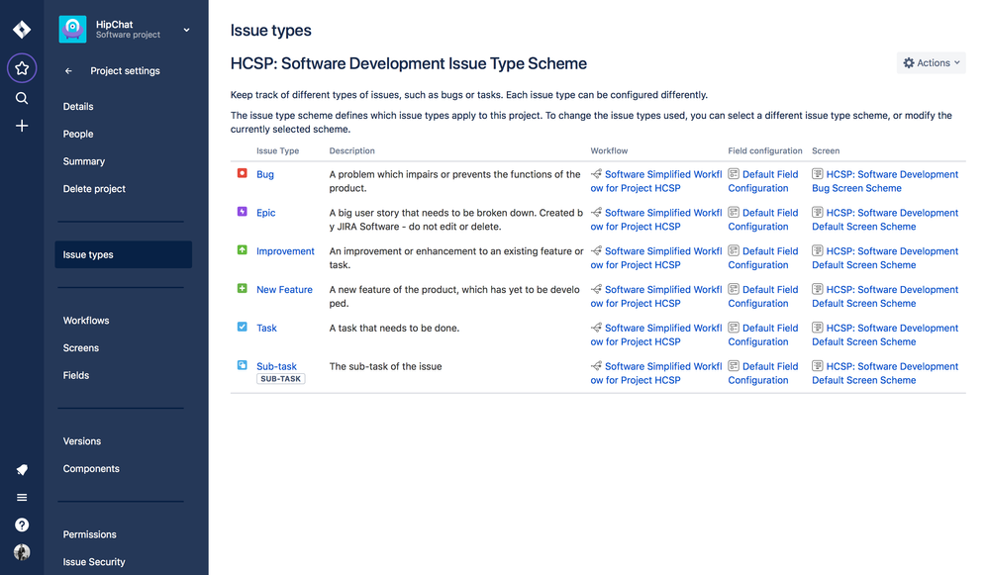The image size is (988, 575).
Task: Click the red Bug issue type icon
Action: click(242, 173)
